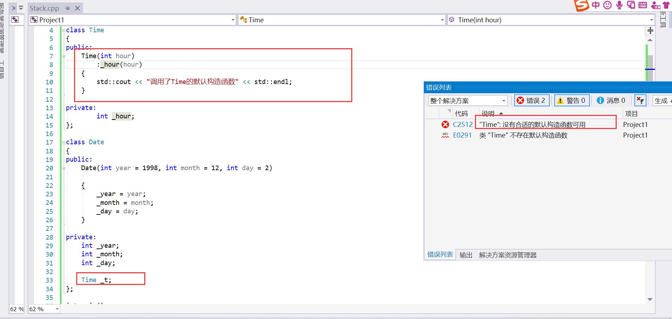Open the Time class navigation dropdown

[x=442, y=20]
